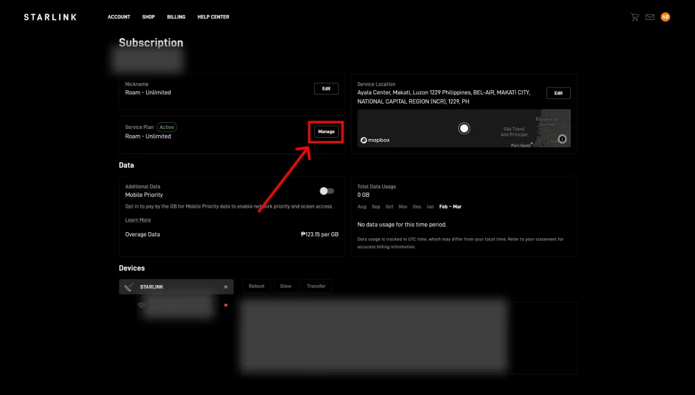
Task: Open the Help Center menu
Action: (x=213, y=17)
